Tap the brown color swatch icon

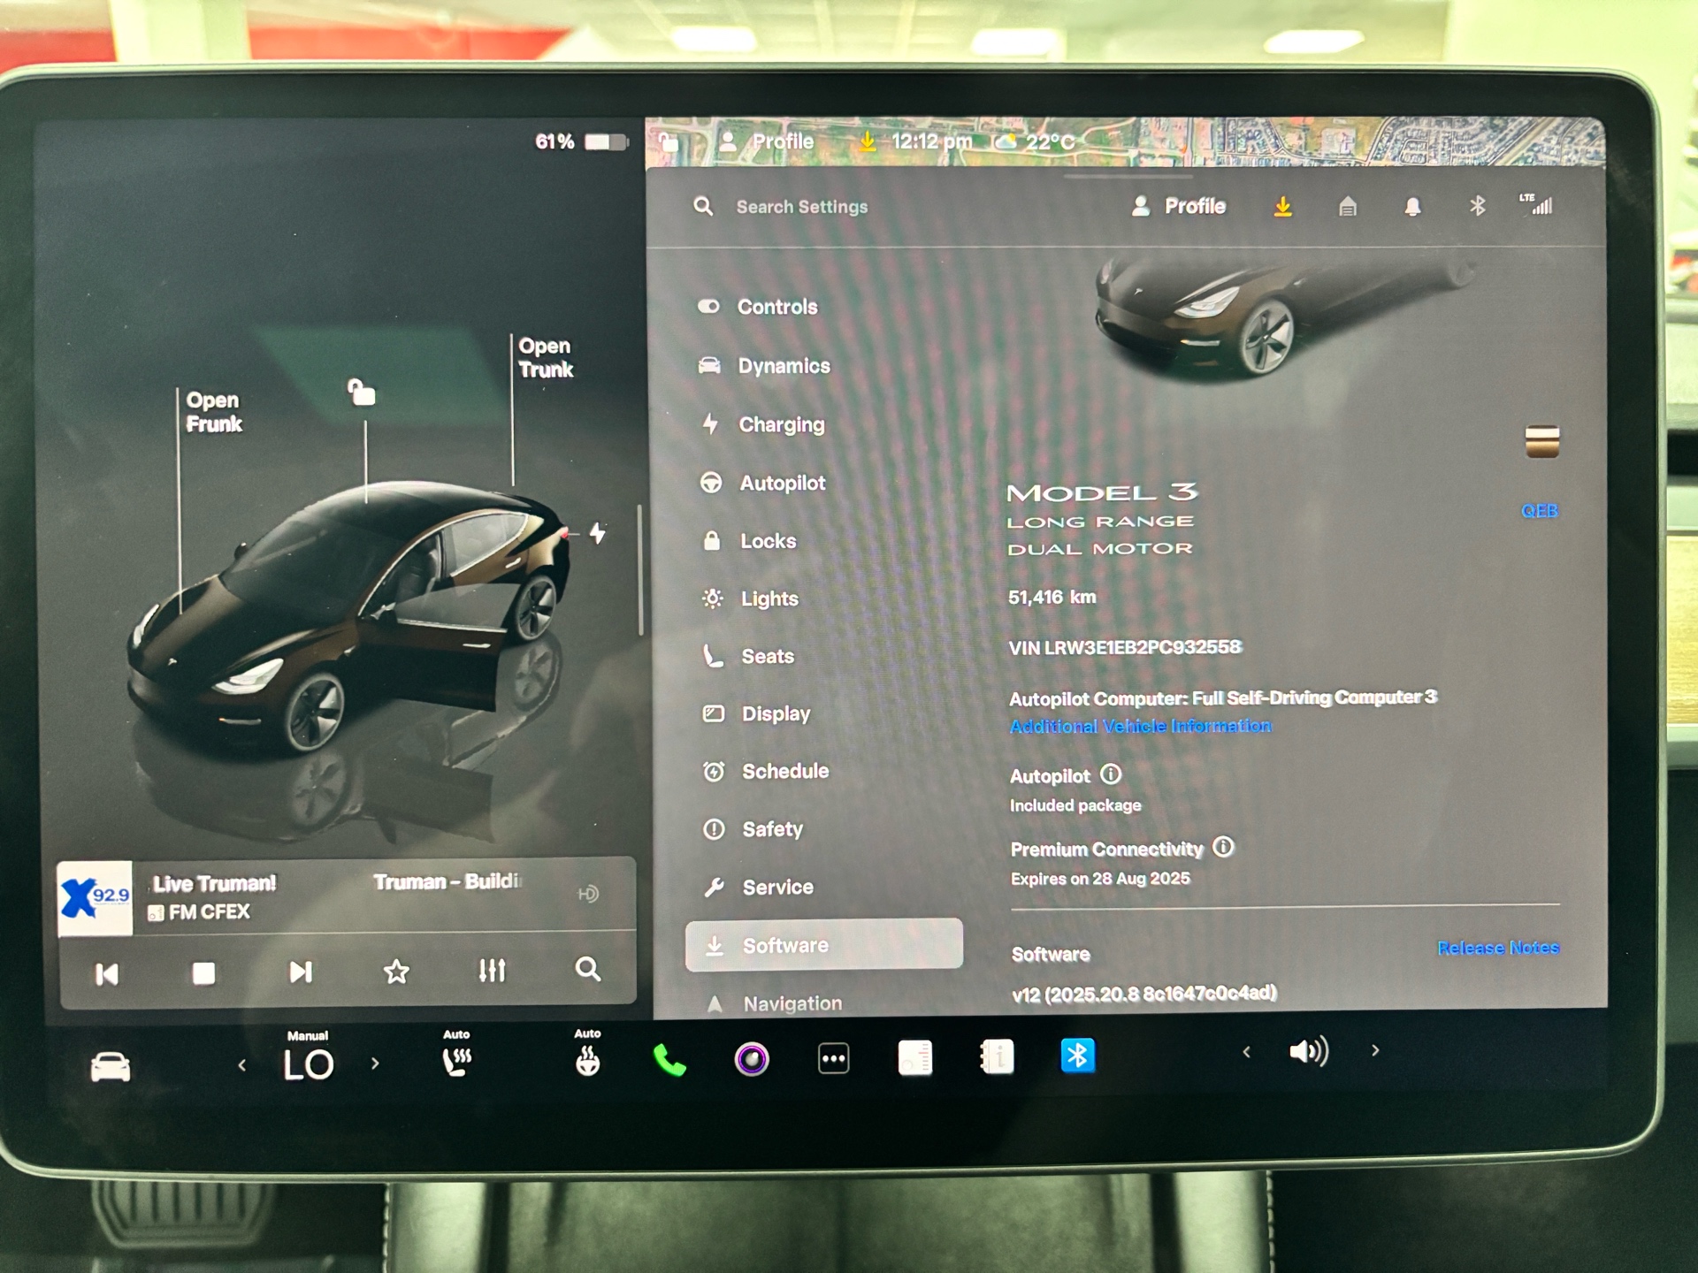tap(1542, 441)
